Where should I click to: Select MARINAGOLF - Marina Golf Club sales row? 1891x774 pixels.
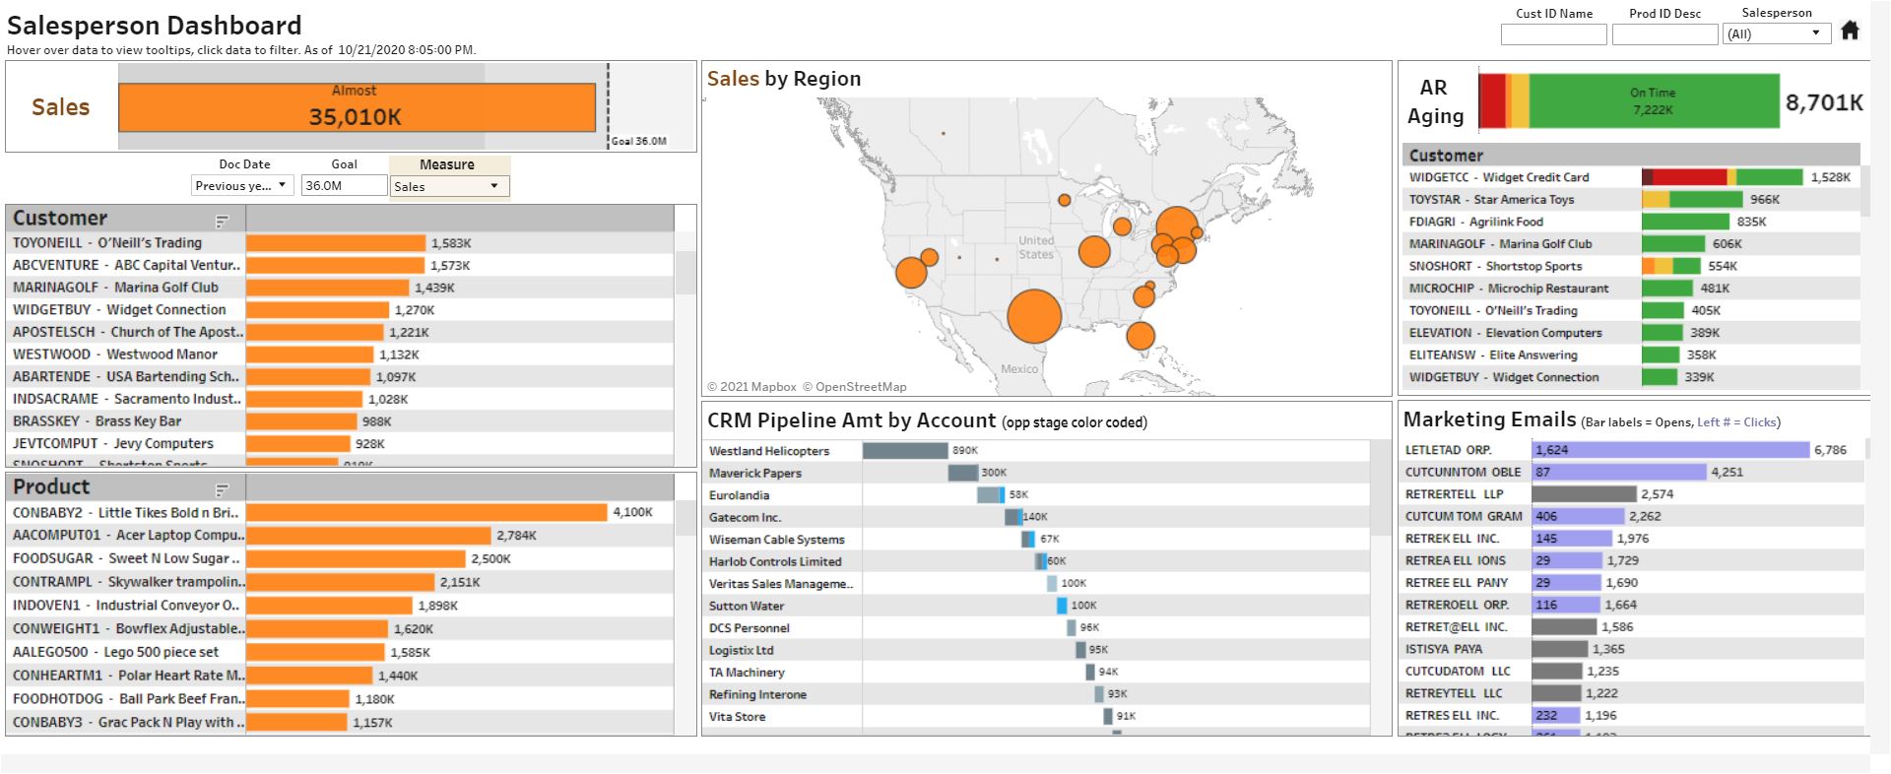(340, 288)
